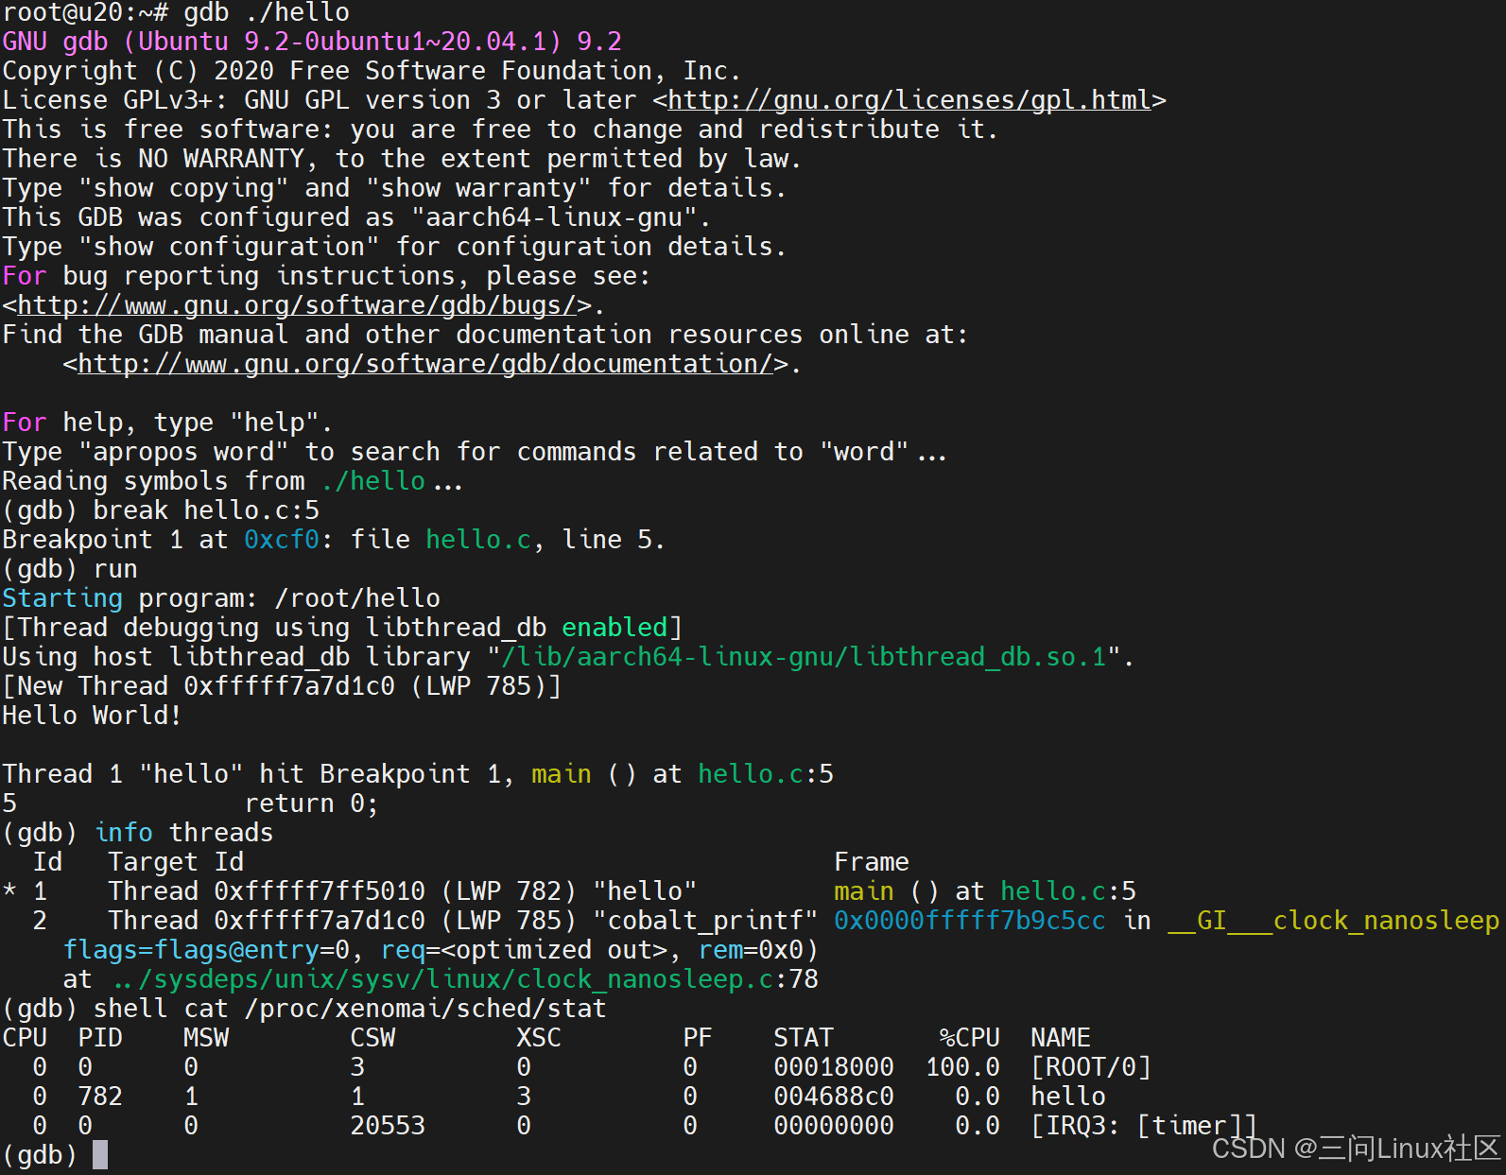Screen dimensions: 1506x1175
Task: Click the '%CPU' column header
Action: [x=970, y=1038]
